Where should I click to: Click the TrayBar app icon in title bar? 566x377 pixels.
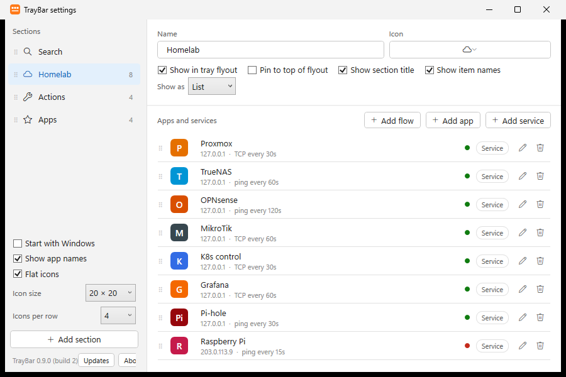coord(15,9)
